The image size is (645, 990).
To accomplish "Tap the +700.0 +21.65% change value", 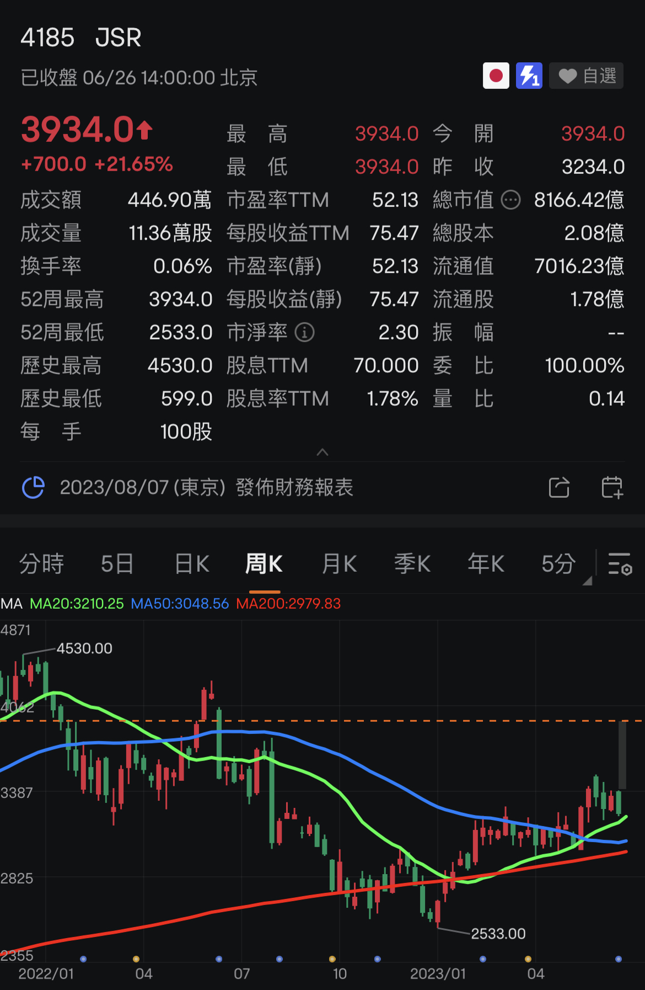I will coord(97,164).
